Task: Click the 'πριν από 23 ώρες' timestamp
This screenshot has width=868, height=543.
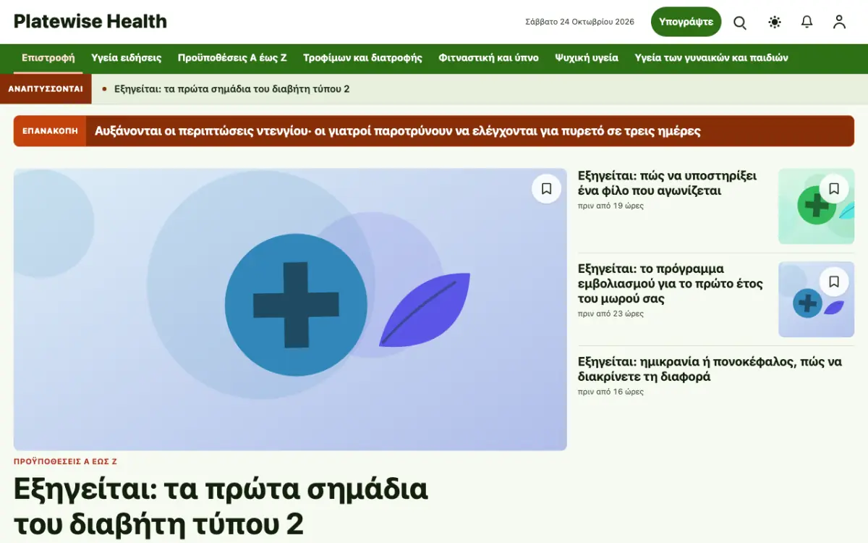Action: coord(610,313)
